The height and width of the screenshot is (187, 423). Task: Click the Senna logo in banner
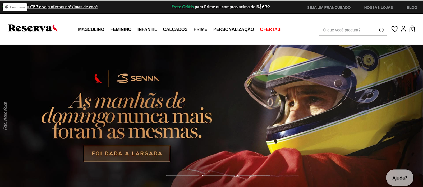138,78
